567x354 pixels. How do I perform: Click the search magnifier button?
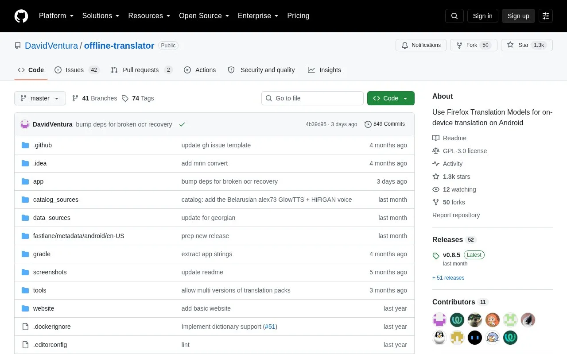point(454,16)
